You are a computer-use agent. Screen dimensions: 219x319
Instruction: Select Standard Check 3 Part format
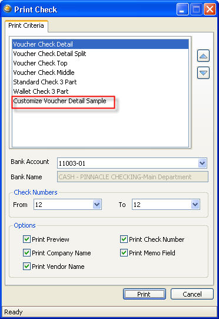(100, 82)
